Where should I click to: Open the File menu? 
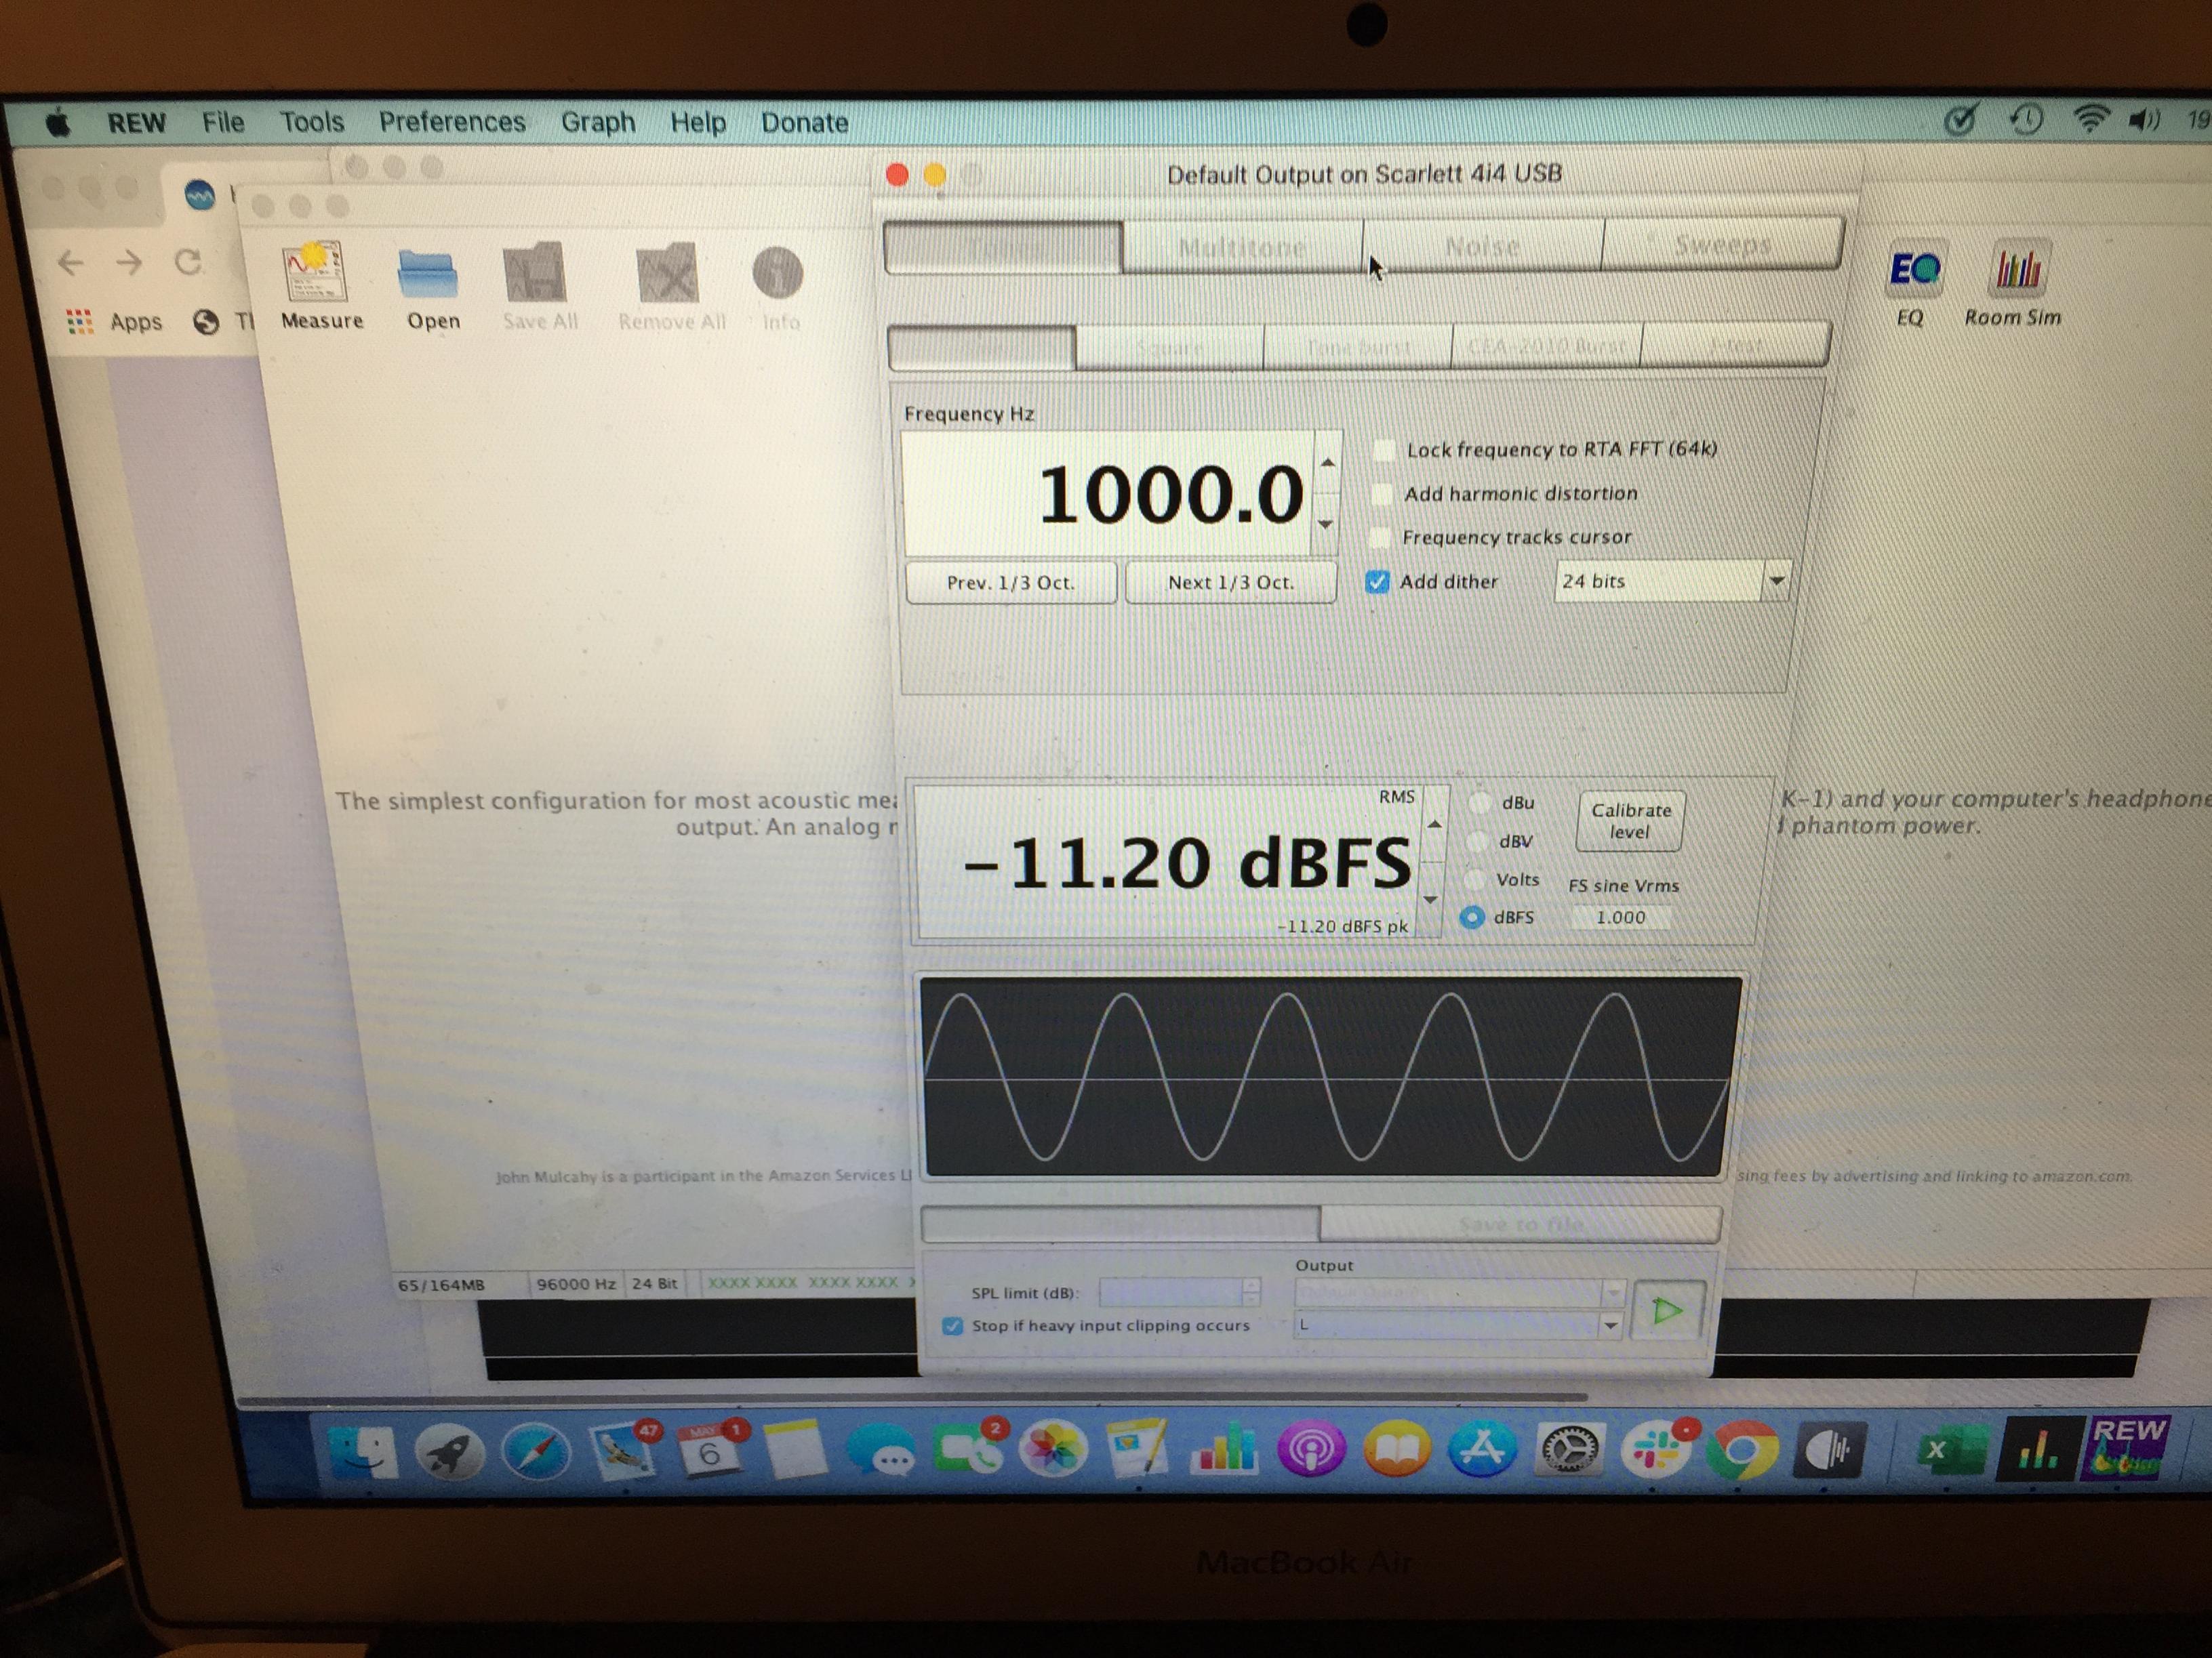tap(223, 122)
